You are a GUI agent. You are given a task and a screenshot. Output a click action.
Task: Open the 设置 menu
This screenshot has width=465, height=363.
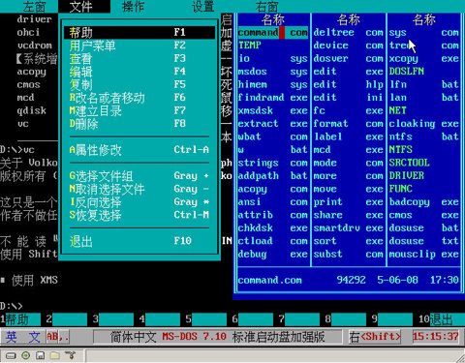coord(202,7)
